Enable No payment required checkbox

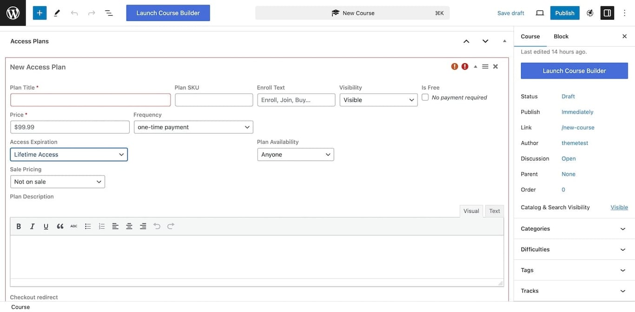point(425,97)
